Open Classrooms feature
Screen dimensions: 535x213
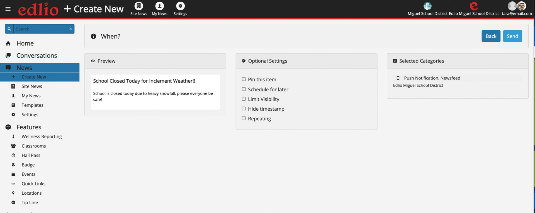tap(34, 146)
